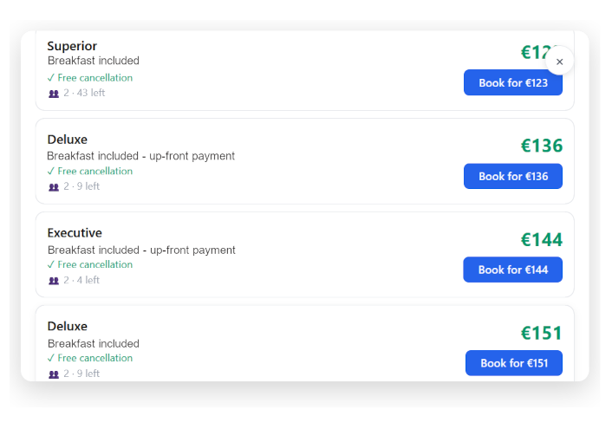The width and height of the screenshot is (612, 429).
Task: Click the €151 price label
Action: pyautogui.click(x=541, y=334)
